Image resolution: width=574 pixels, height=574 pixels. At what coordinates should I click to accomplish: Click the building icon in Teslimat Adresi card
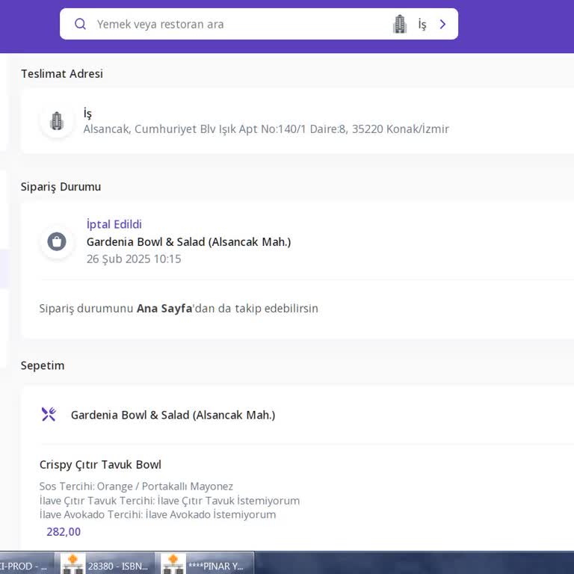click(x=57, y=121)
